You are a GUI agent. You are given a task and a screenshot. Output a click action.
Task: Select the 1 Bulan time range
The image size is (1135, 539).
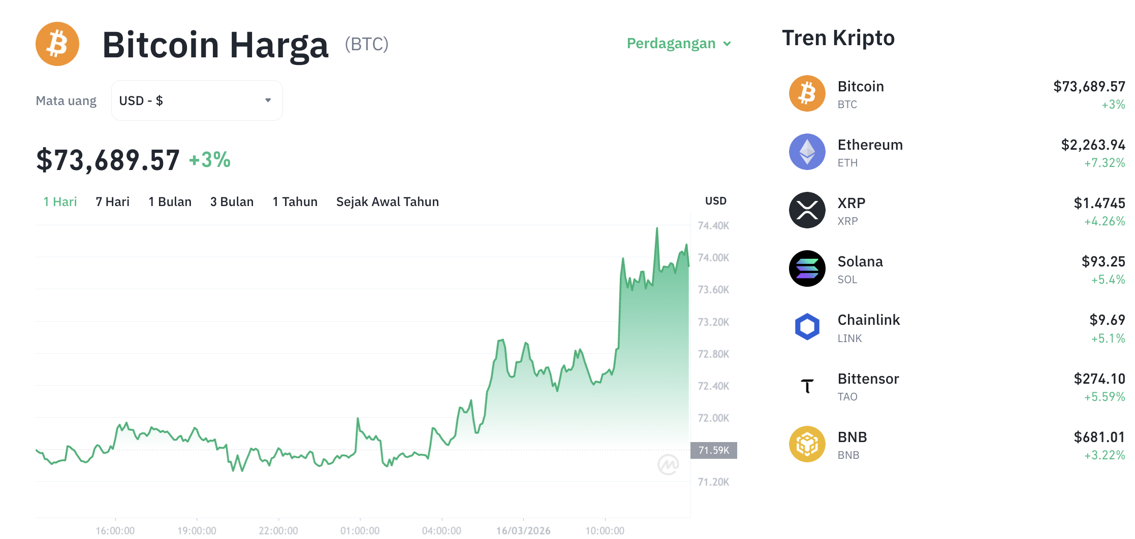[170, 201]
